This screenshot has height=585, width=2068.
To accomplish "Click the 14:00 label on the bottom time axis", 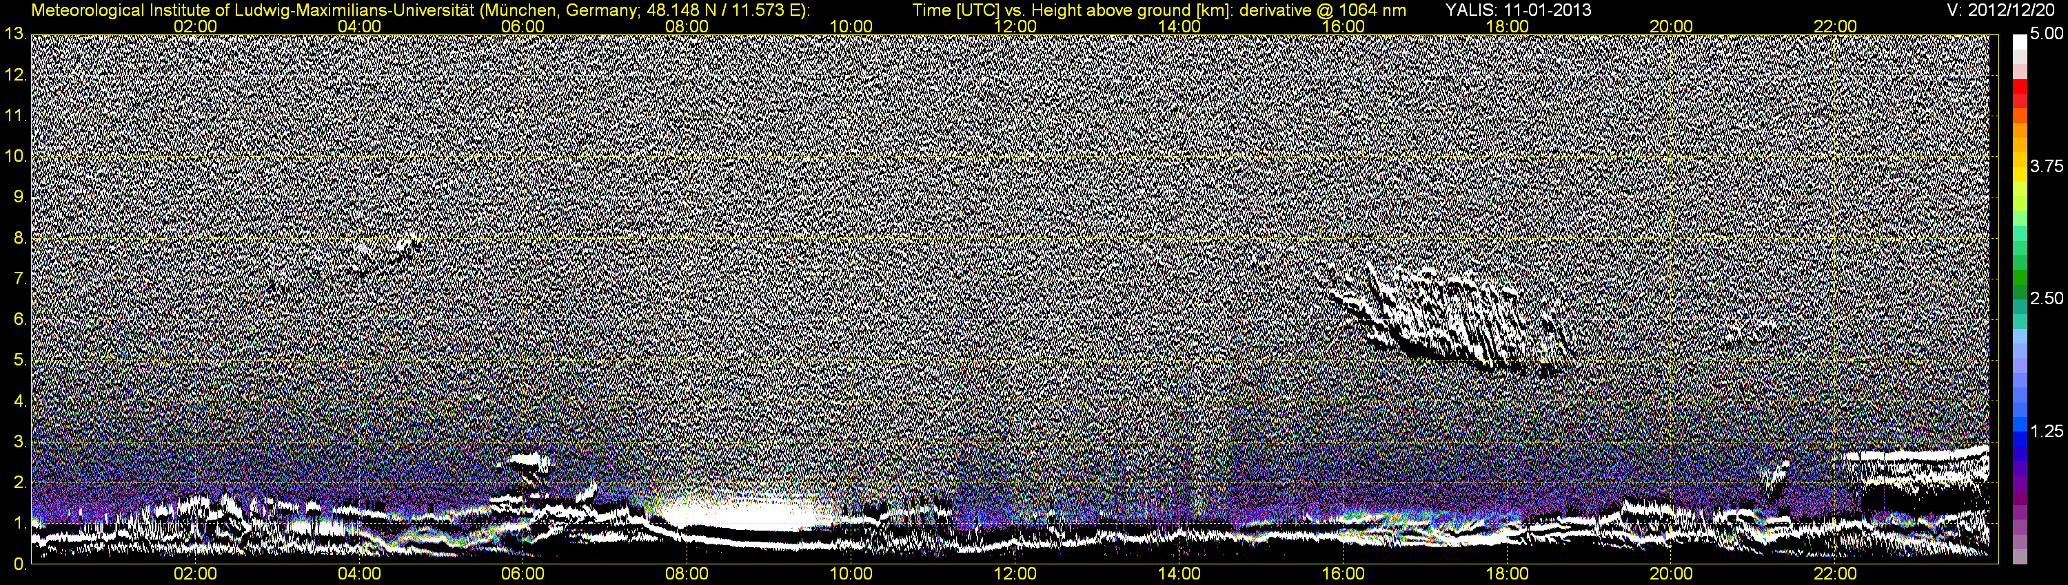I will pyautogui.click(x=1179, y=574).
